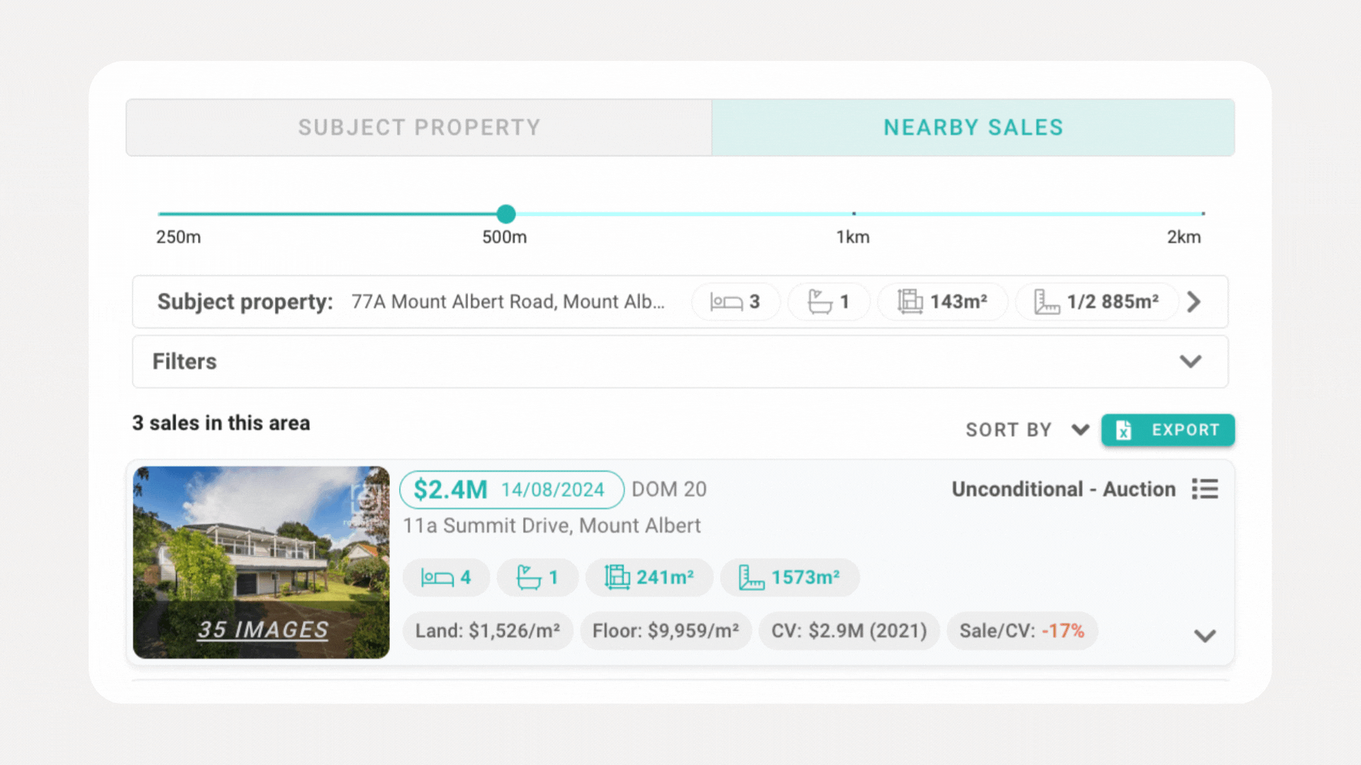Click the list details icon beside Auction
1361x765 pixels.
click(x=1205, y=489)
